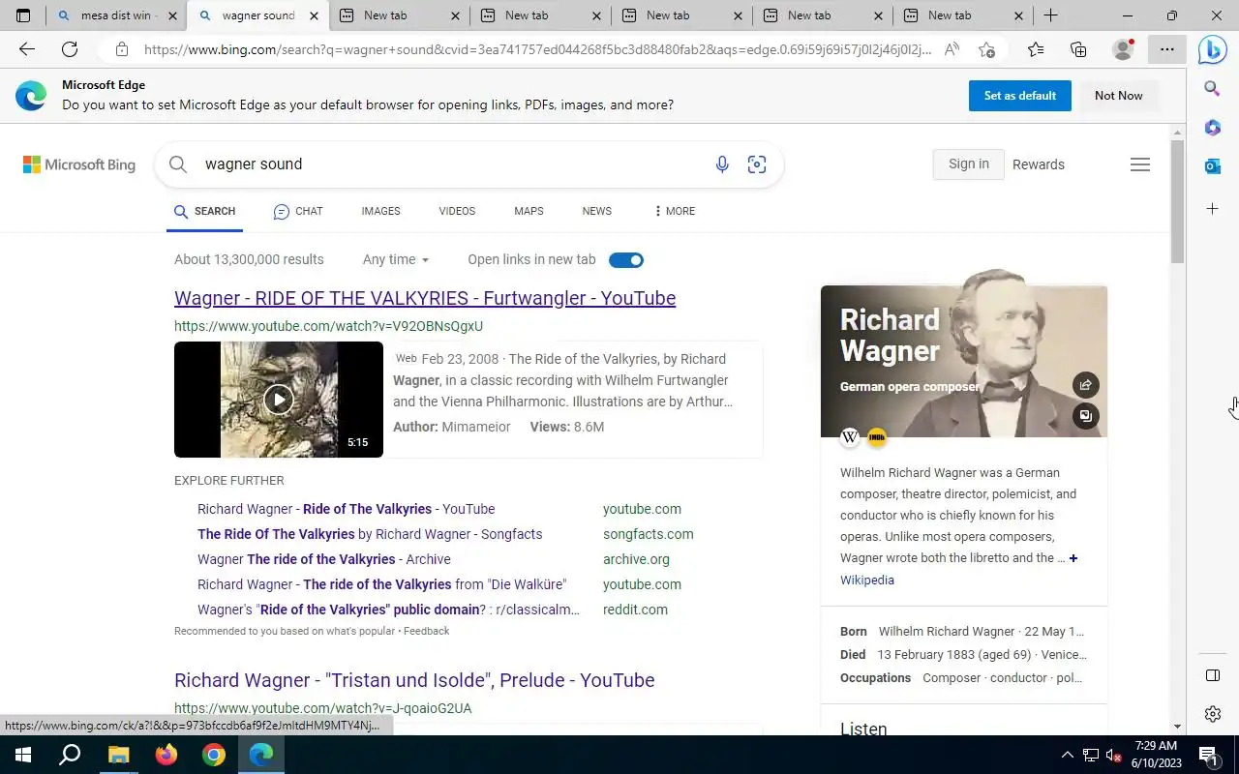Open the user profile avatar

pos(1123,49)
